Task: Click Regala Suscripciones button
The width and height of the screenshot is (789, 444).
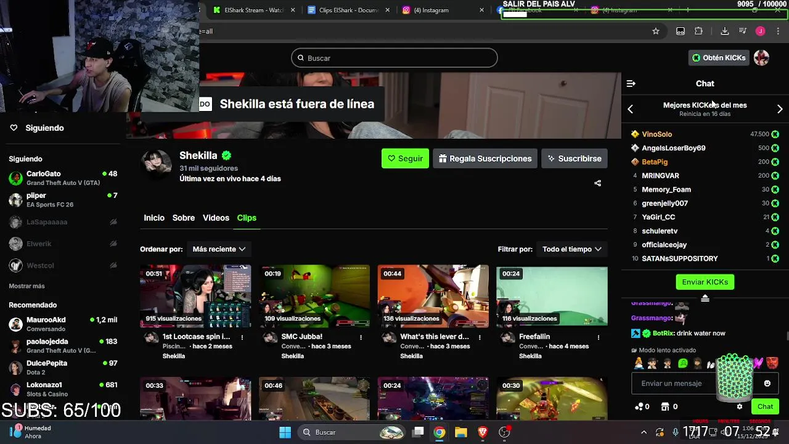Action: click(x=484, y=158)
